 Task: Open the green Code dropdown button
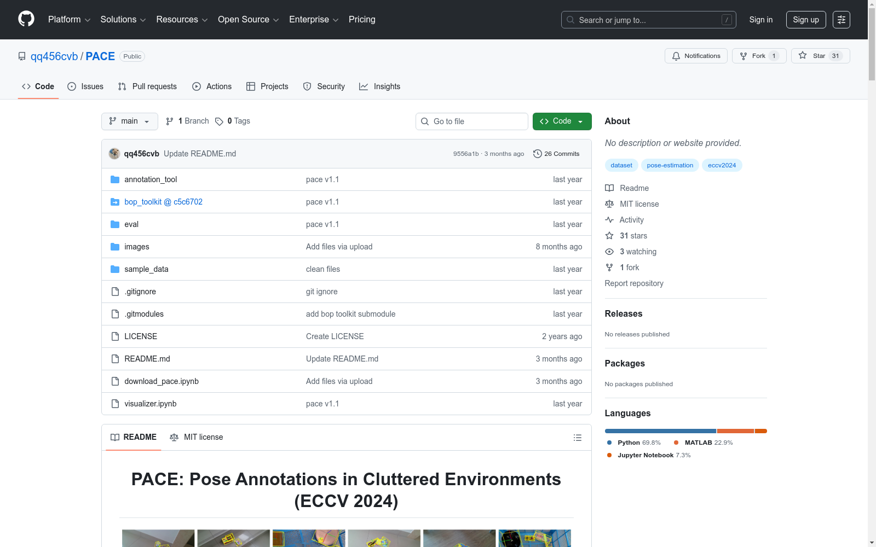pos(562,121)
